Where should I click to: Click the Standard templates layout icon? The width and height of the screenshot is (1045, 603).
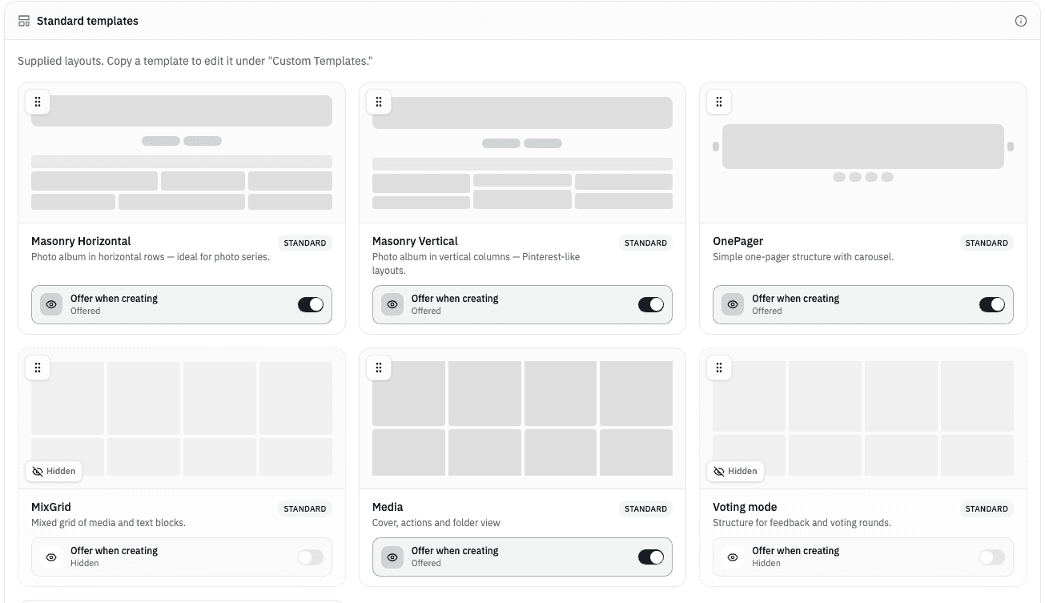[24, 21]
